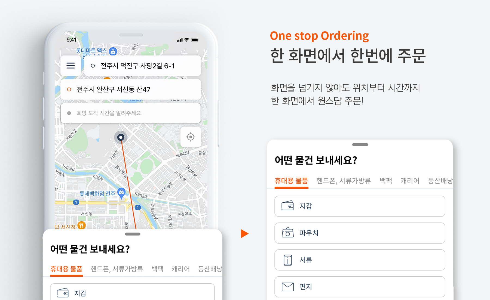Click the Lotte Mart Maxx shopping pin
The width and height of the screenshot is (490, 300).
coord(113,51)
